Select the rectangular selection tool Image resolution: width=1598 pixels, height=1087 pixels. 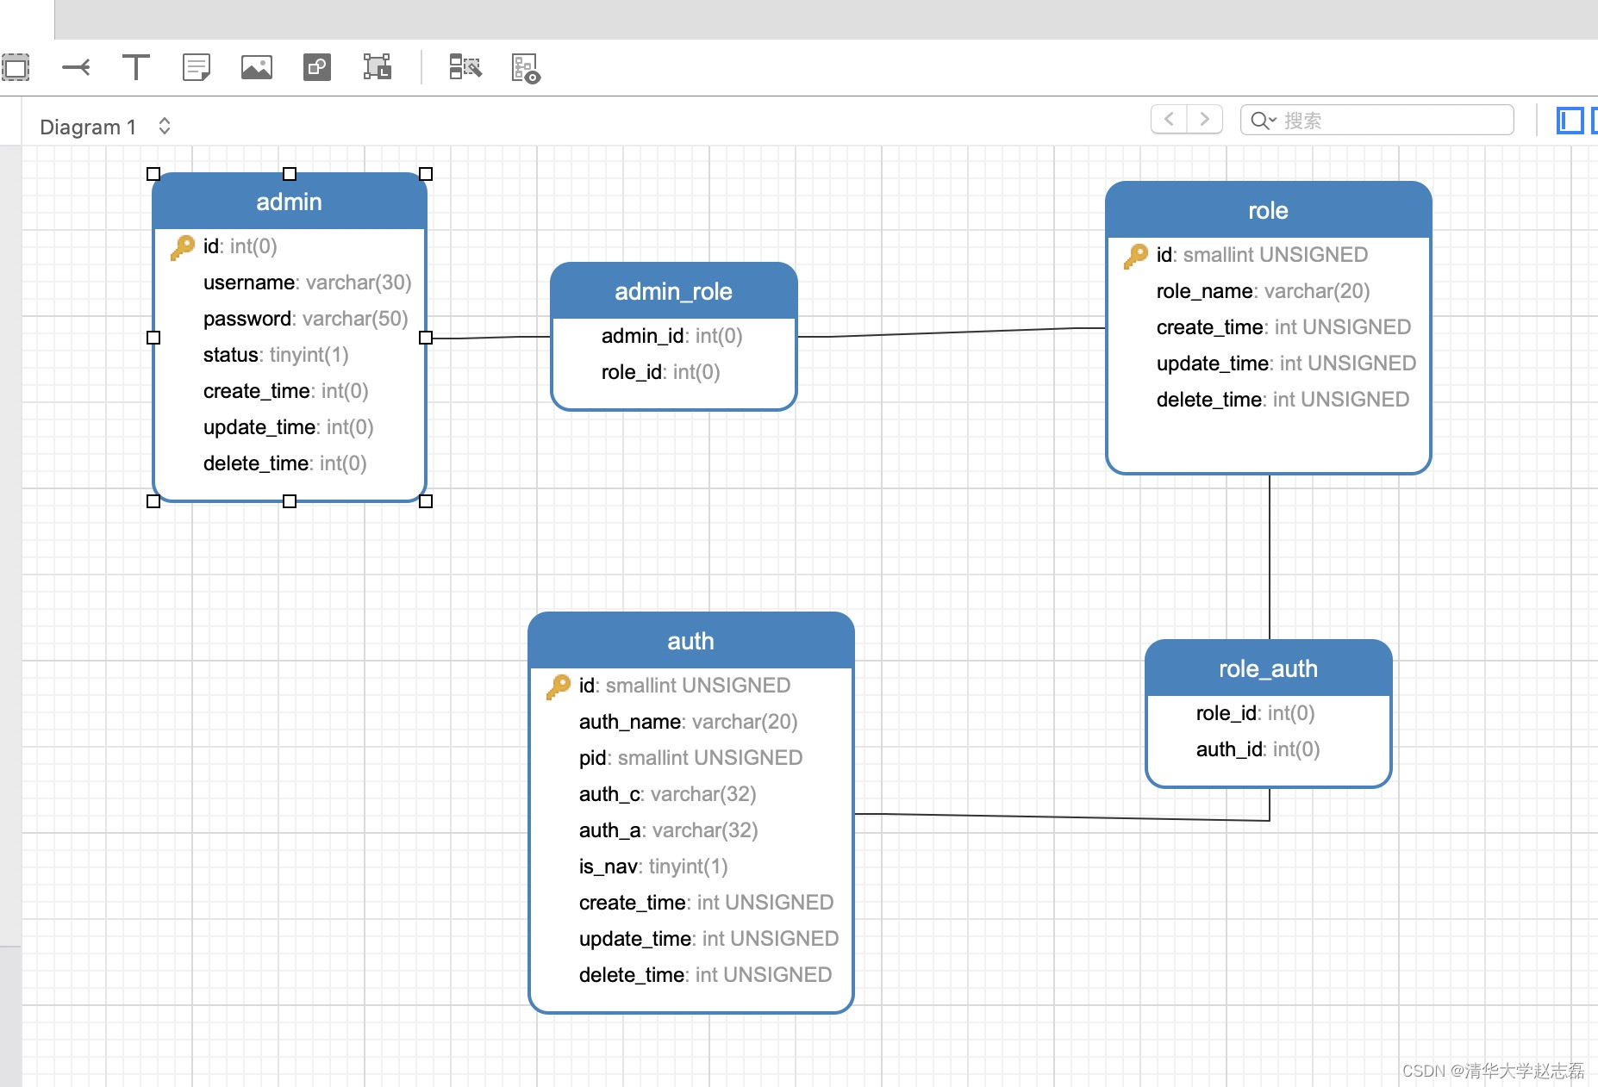[x=16, y=67]
